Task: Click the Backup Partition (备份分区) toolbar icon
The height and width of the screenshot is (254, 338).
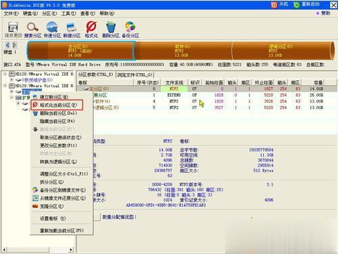Action: pyautogui.click(x=130, y=27)
